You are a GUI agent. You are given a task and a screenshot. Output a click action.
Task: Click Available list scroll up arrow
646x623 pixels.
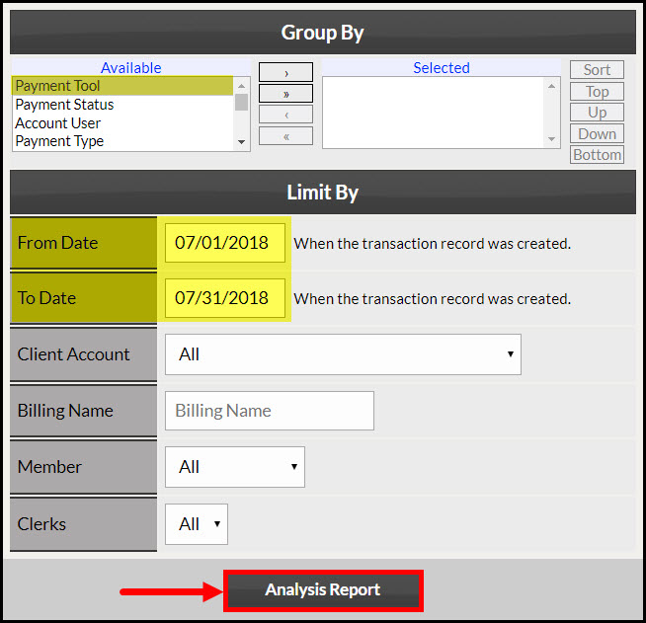coord(241,86)
